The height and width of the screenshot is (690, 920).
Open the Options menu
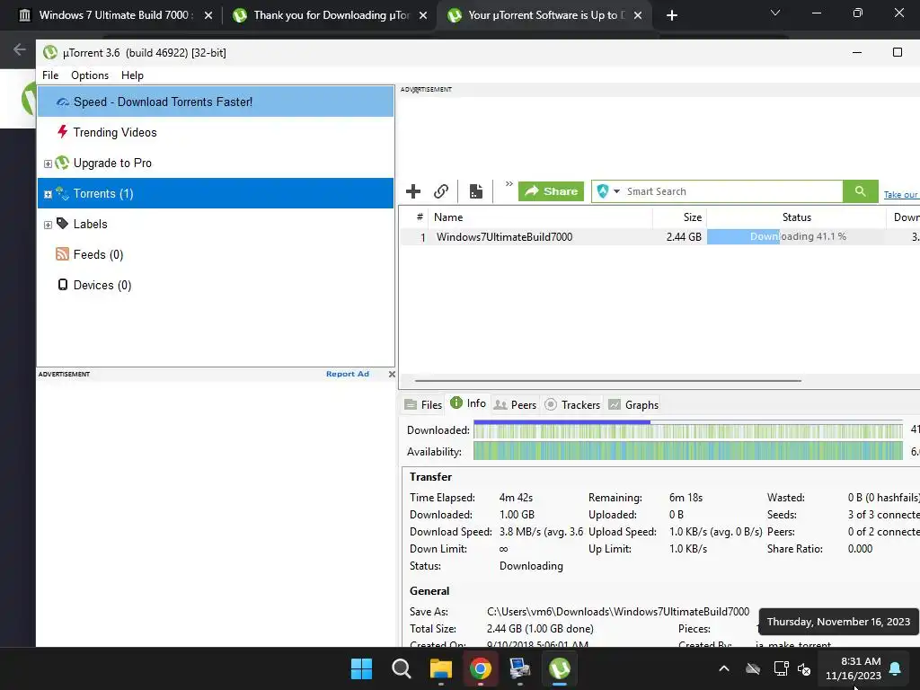[90, 75]
